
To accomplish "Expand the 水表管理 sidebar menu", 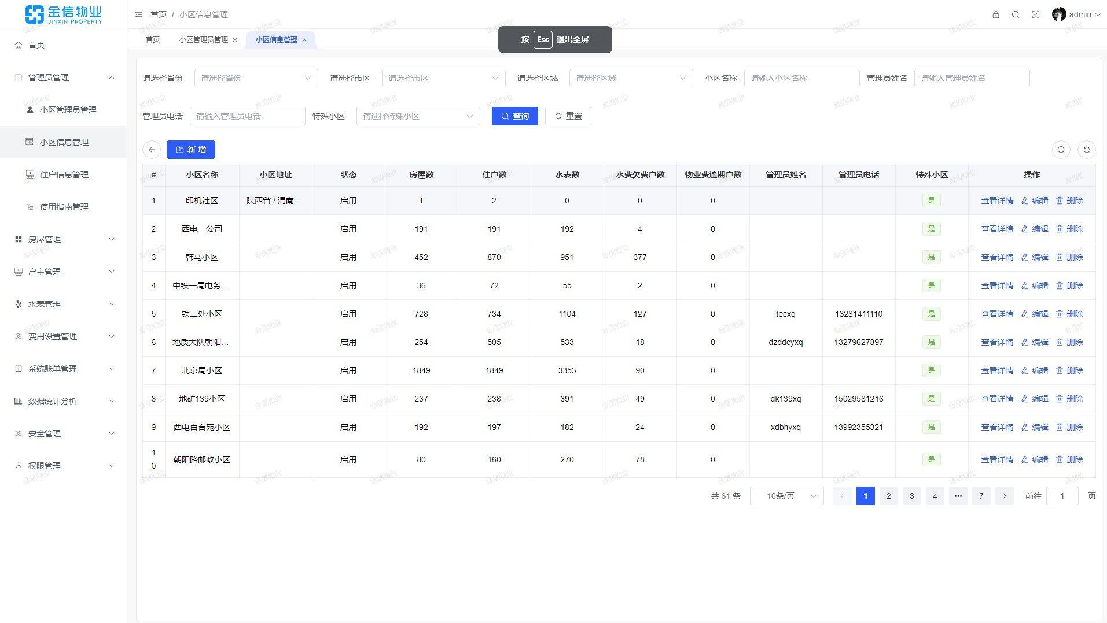I will pyautogui.click(x=64, y=304).
